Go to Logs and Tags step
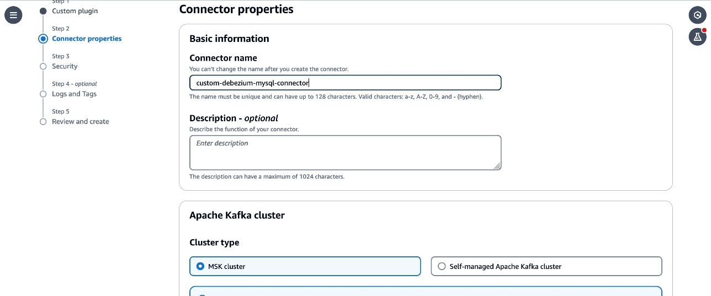 coord(74,94)
